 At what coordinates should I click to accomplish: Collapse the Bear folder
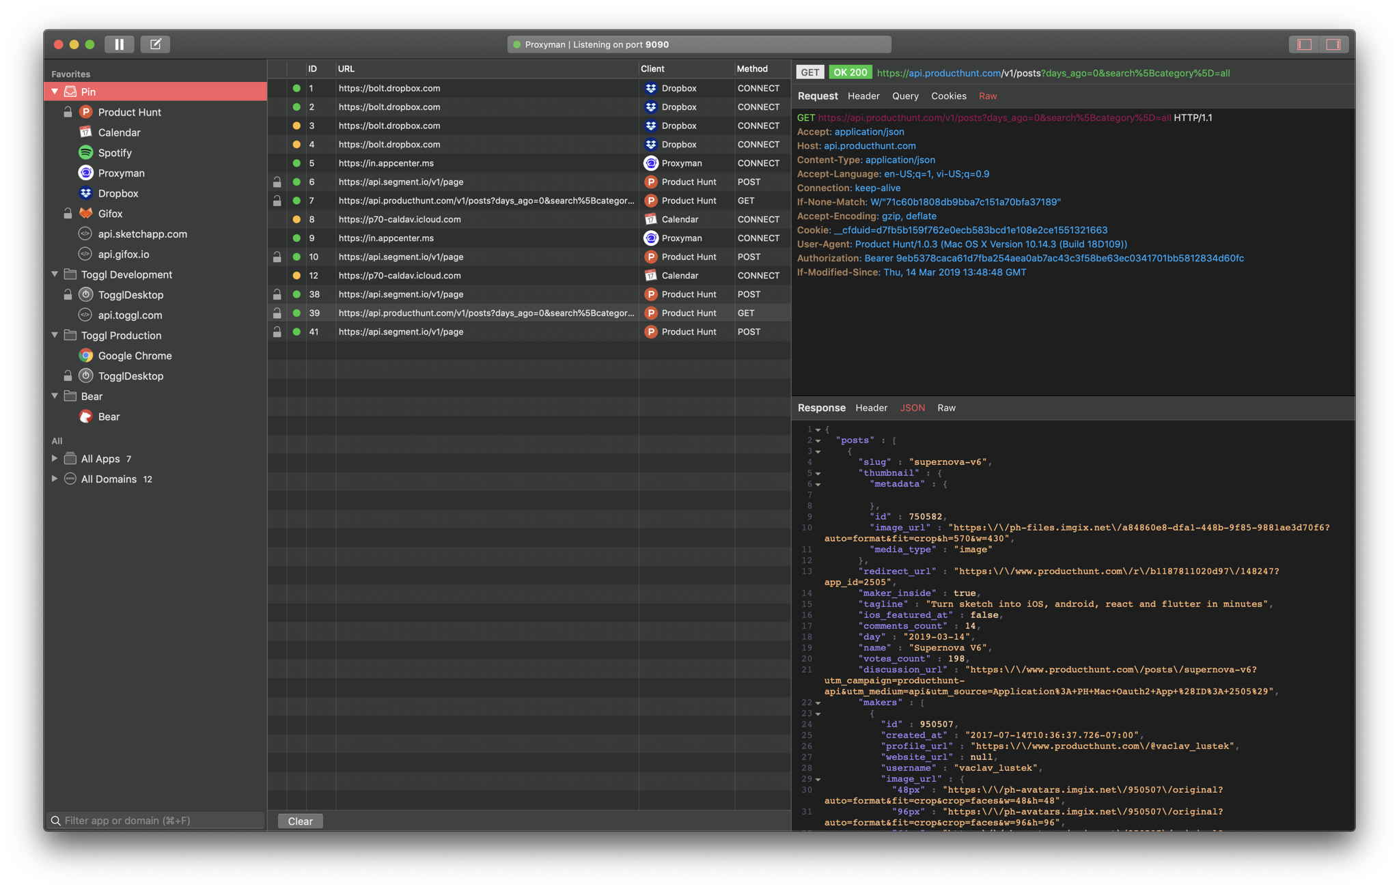pyautogui.click(x=55, y=396)
